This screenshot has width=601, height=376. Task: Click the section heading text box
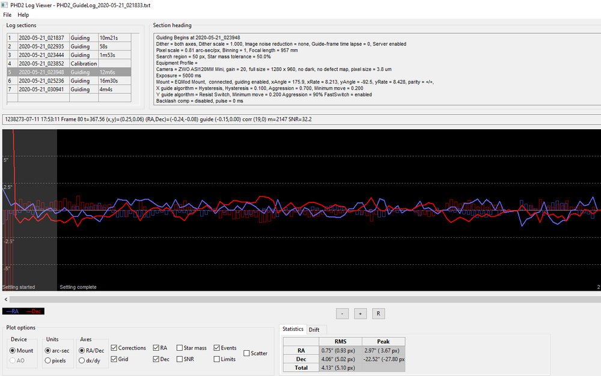pyautogui.click(x=377, y=69)
